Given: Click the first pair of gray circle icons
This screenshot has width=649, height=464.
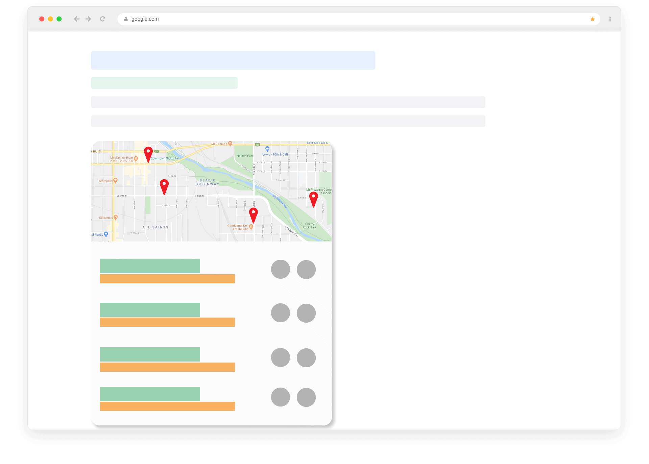Looking at the screenshot, I should (294, 269).
